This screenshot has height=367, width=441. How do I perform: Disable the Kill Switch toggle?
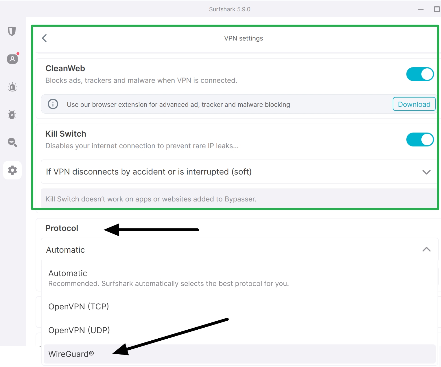pyautogui.click(x=420, y=140)
